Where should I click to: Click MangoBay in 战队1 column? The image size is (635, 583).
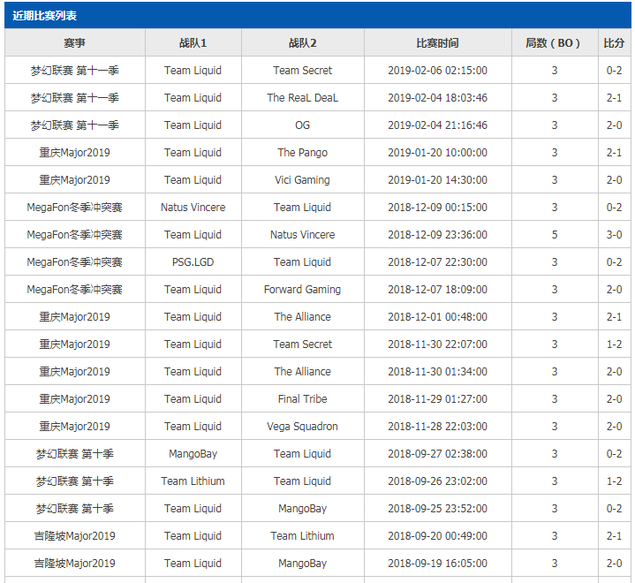pos(193,454)
